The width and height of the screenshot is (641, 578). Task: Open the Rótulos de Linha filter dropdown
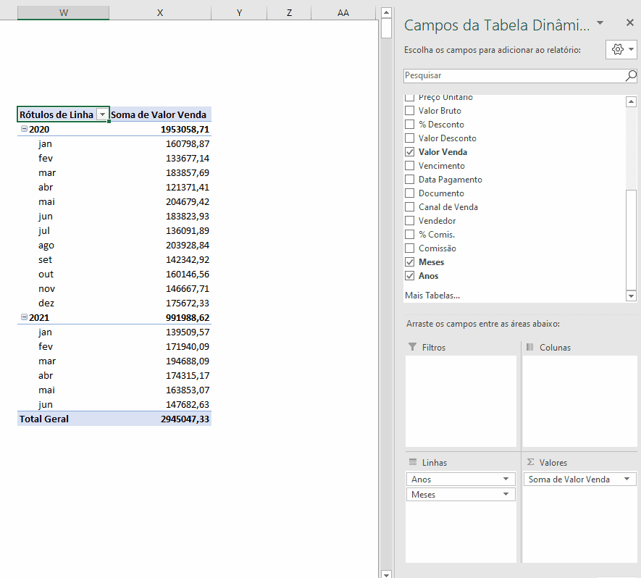[x=102, y=114]
